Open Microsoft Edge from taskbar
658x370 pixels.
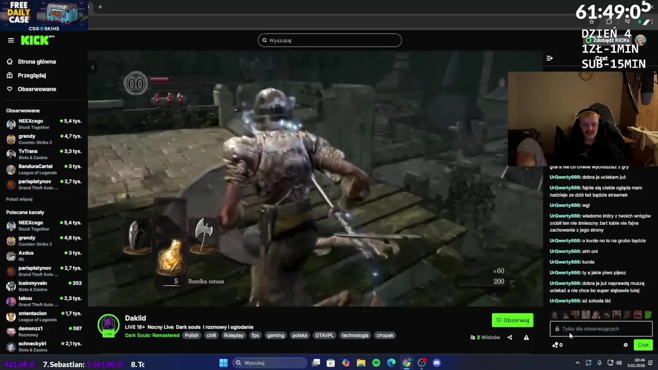point(391,363)
